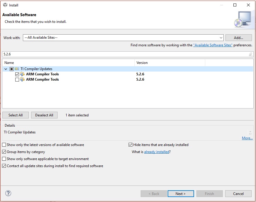This screenshot has height=202, width=256.
Task: Open the Available Software Sites link
Action: click(x=213, y=45)
